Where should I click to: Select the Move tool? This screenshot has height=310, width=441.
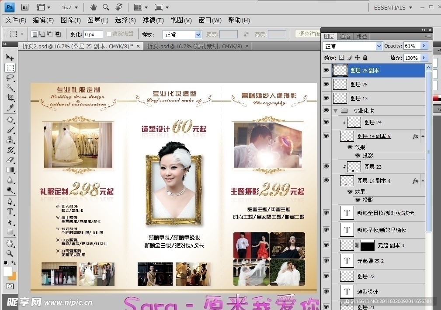[x=10, y=57]
